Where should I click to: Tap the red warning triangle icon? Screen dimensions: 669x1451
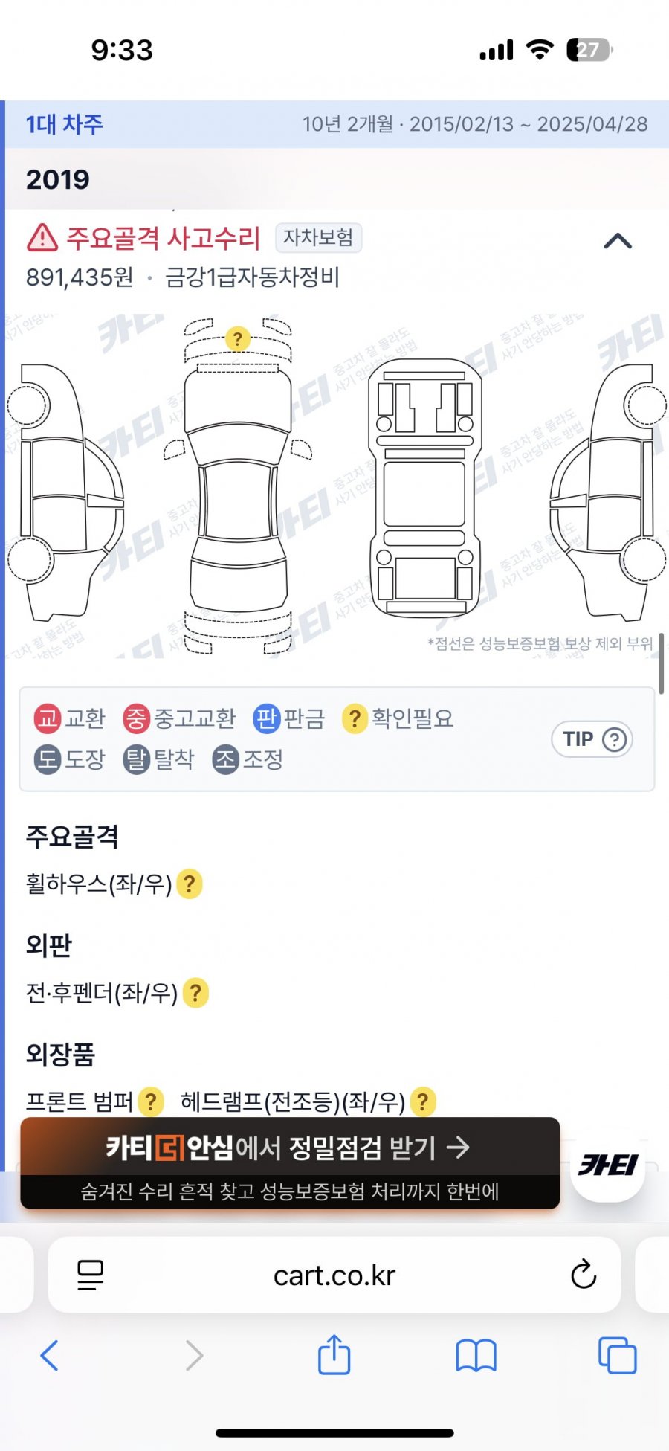42,238
